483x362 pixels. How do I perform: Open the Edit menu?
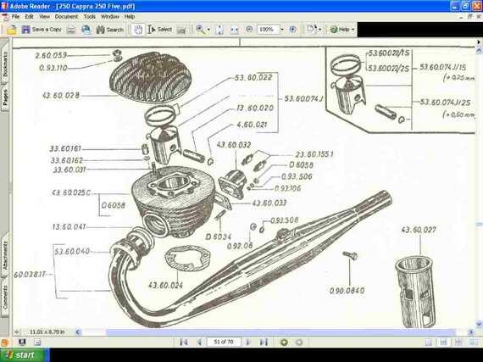tap(30, 17)
